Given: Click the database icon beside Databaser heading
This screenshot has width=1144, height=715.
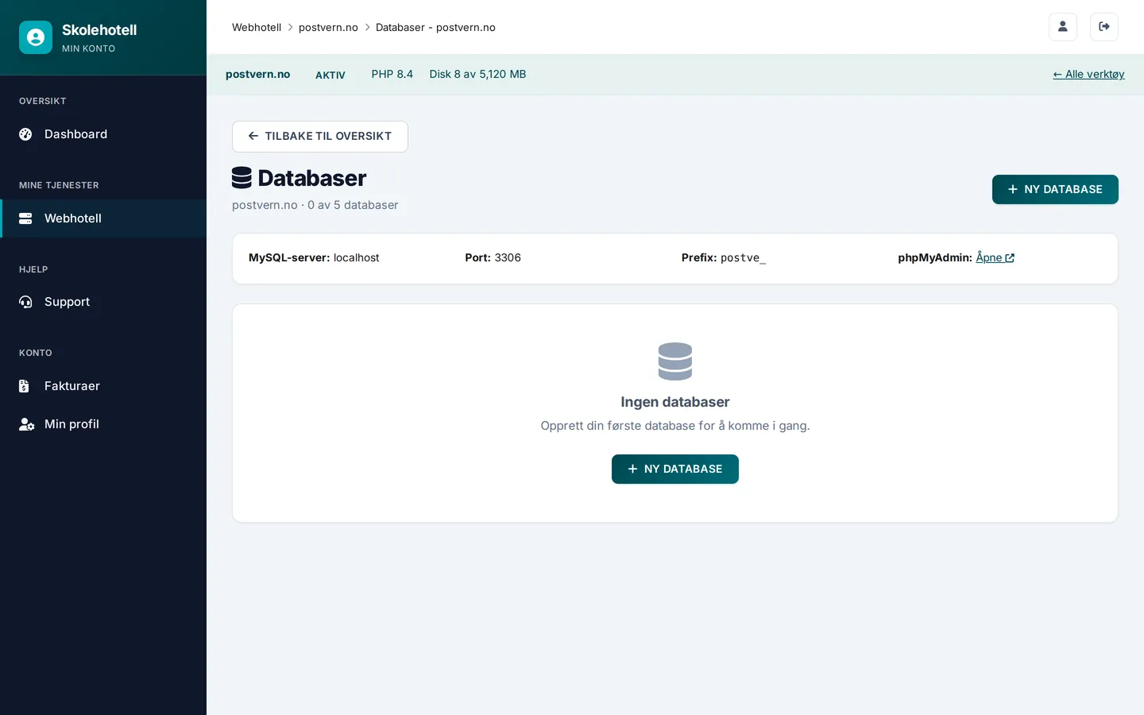Looking at the screenshot, I should (x=242, y=178).
